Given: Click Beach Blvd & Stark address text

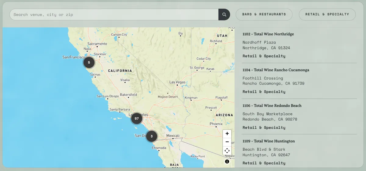Looking at the screenshot, I should click(x=264, y=149).
